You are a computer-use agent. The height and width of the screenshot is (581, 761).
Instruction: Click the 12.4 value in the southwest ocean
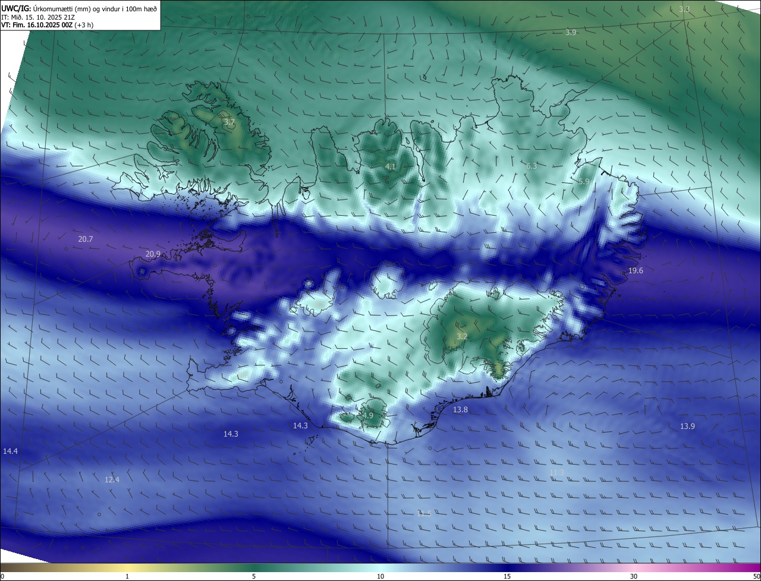tap(112, 479)
